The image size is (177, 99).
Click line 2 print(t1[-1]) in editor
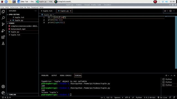[55, 20]
